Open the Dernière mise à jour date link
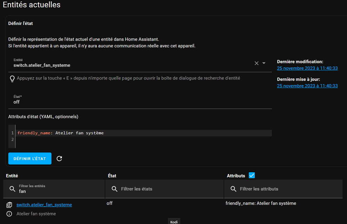The height and width of the screenshot is (224, 347). pyautogui.click(x=307, y=86)
